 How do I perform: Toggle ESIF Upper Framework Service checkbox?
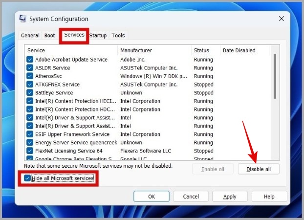(x=30, y=134)
